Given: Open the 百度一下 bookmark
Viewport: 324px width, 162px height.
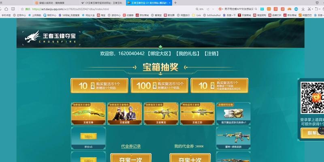Looking at the screenshot, I should point(229,15).
